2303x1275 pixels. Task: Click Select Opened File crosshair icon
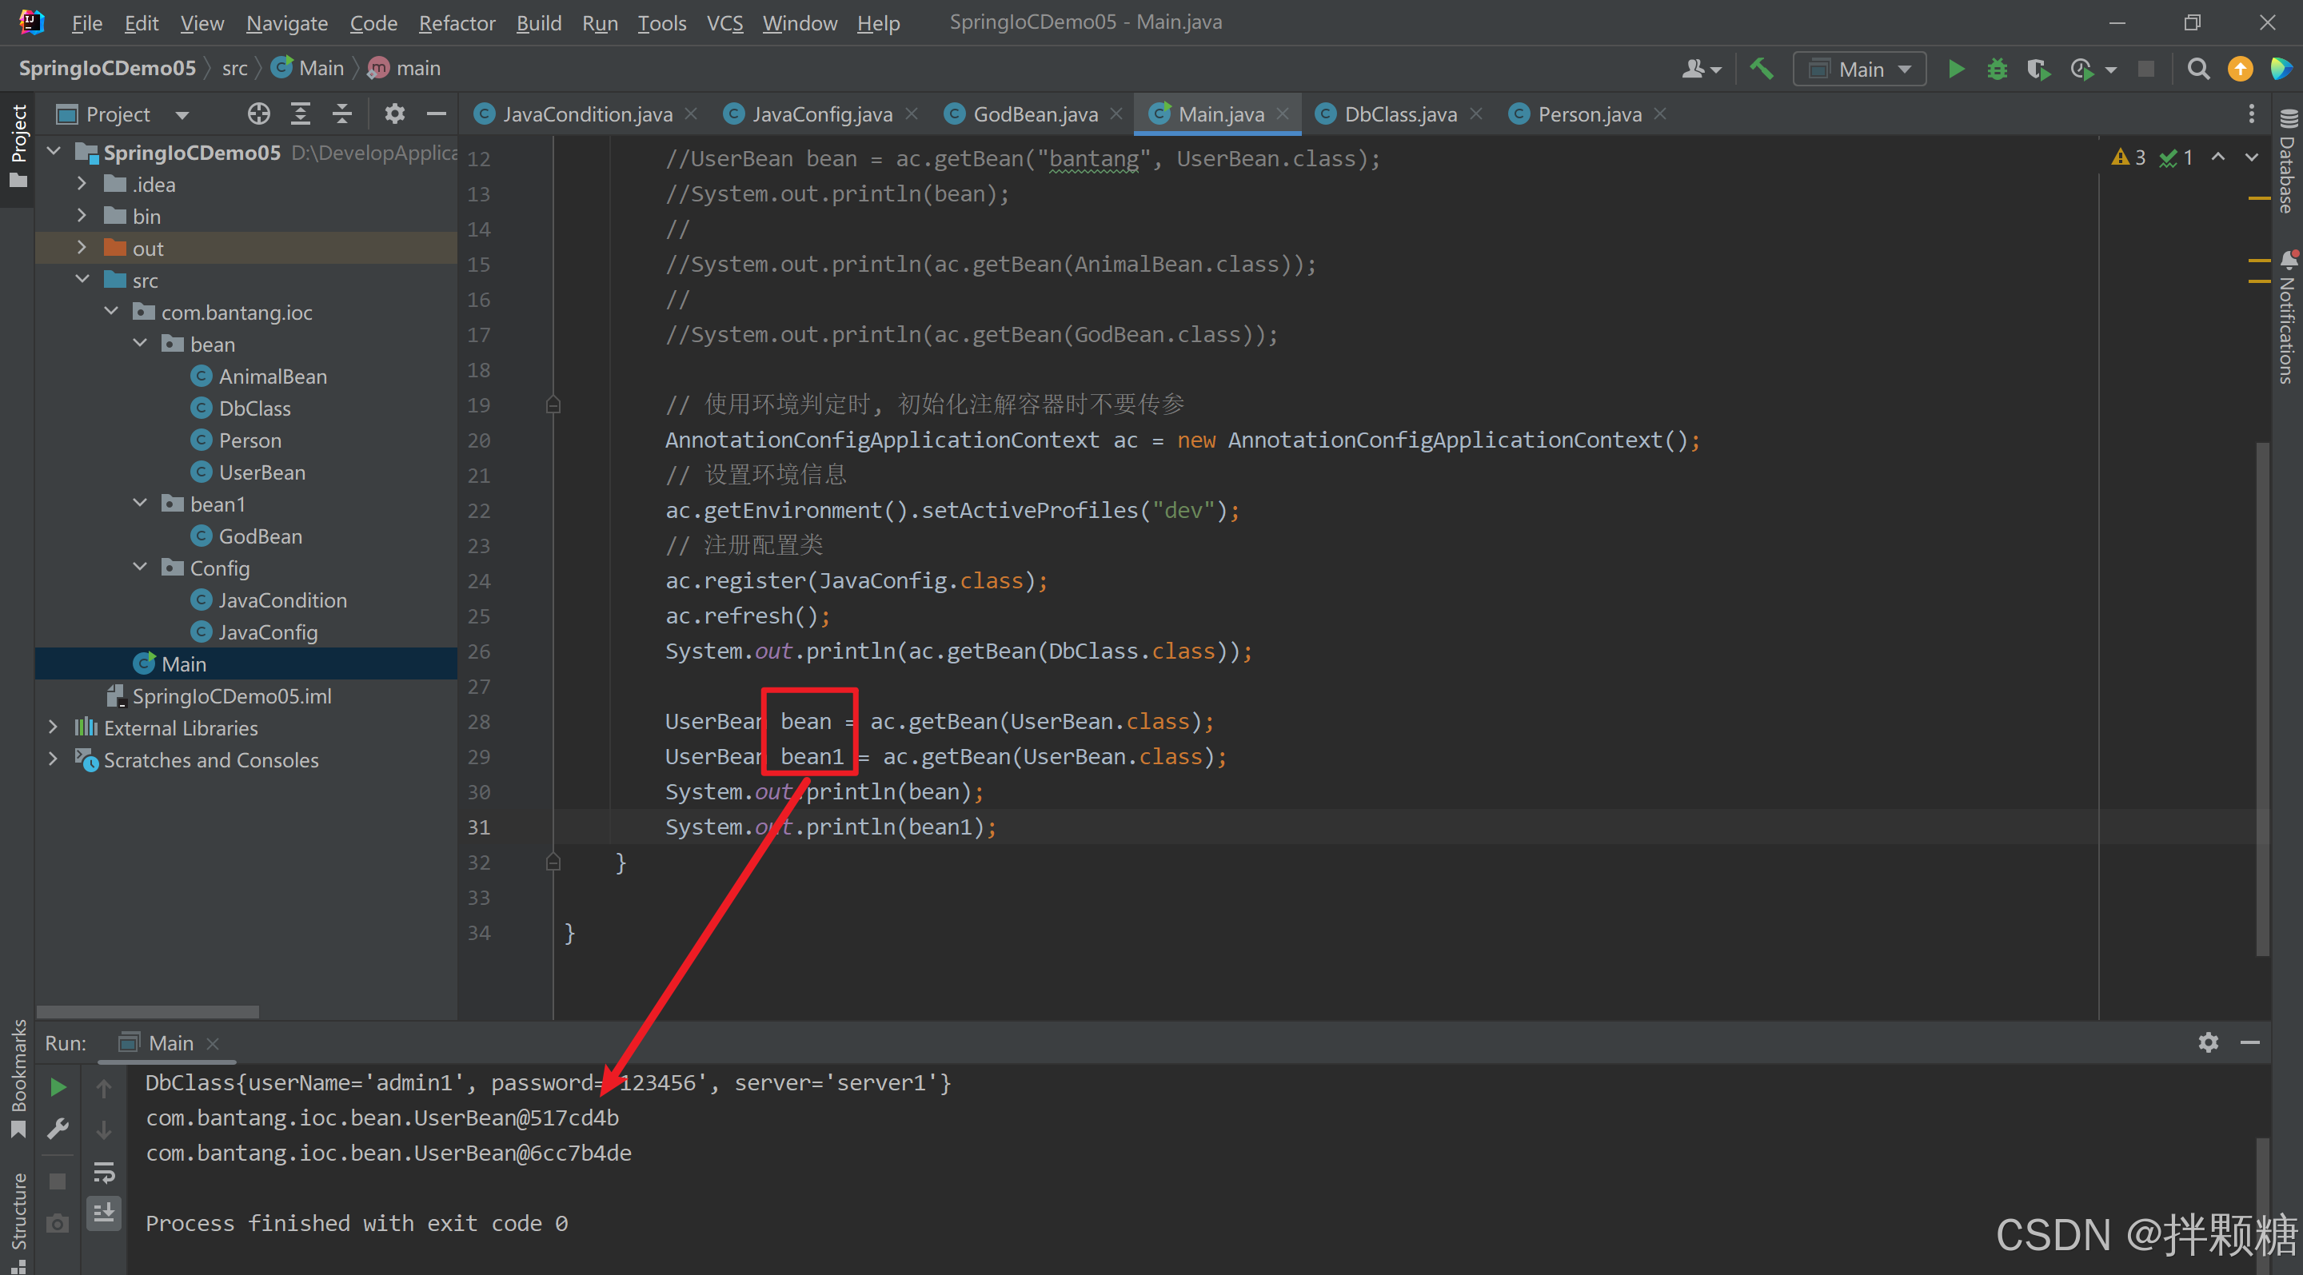point(258,114)
